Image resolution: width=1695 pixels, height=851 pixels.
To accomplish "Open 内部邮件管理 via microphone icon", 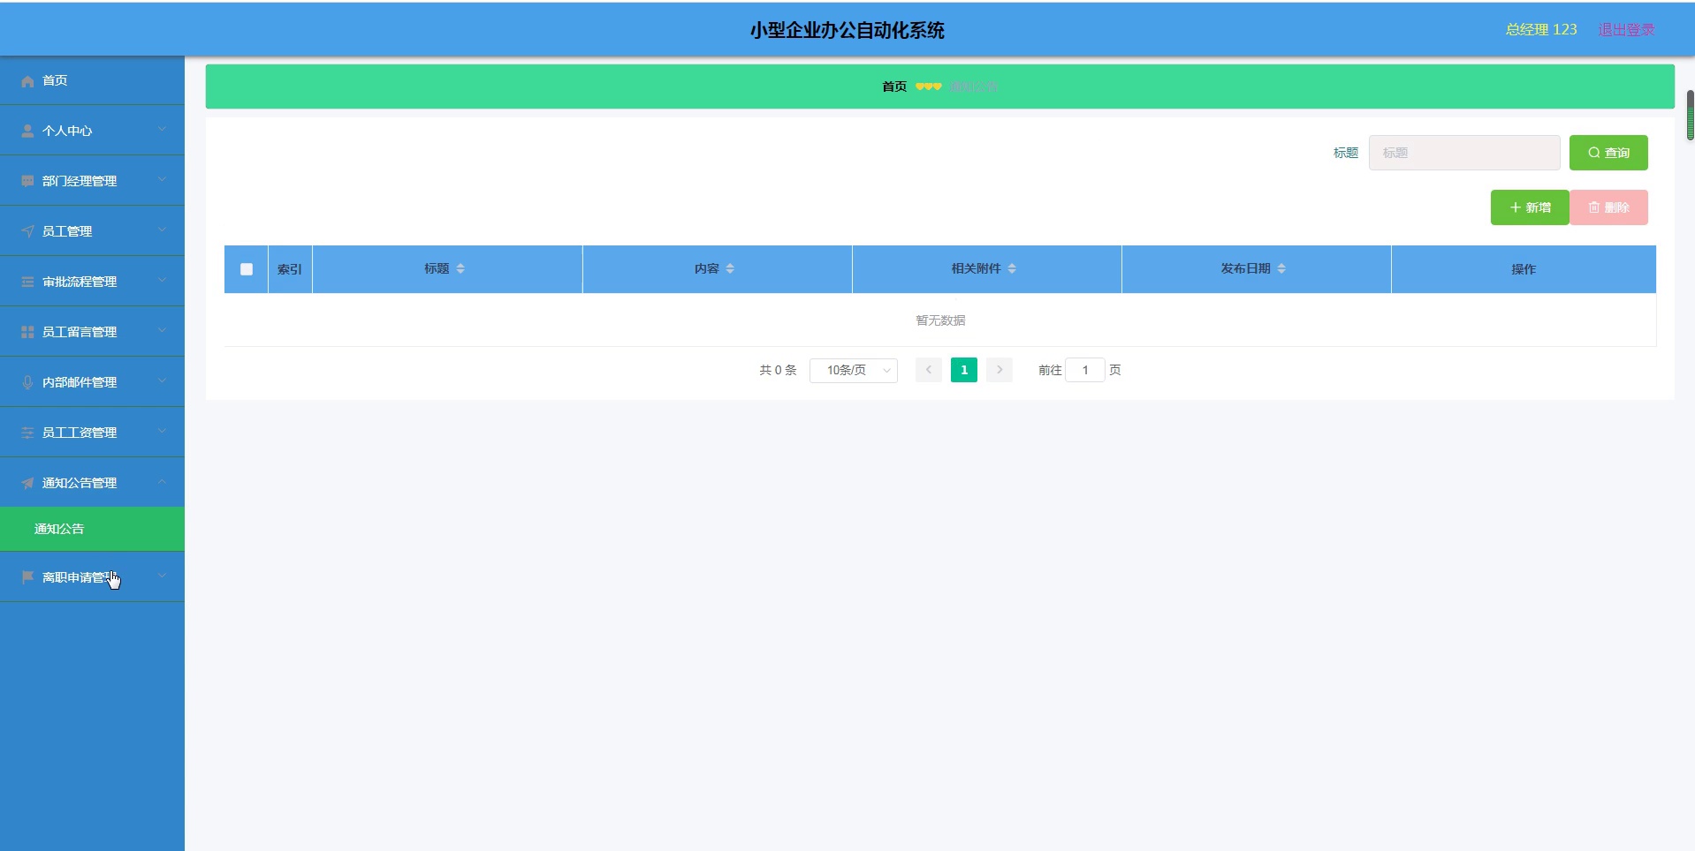I will point(27,381).
